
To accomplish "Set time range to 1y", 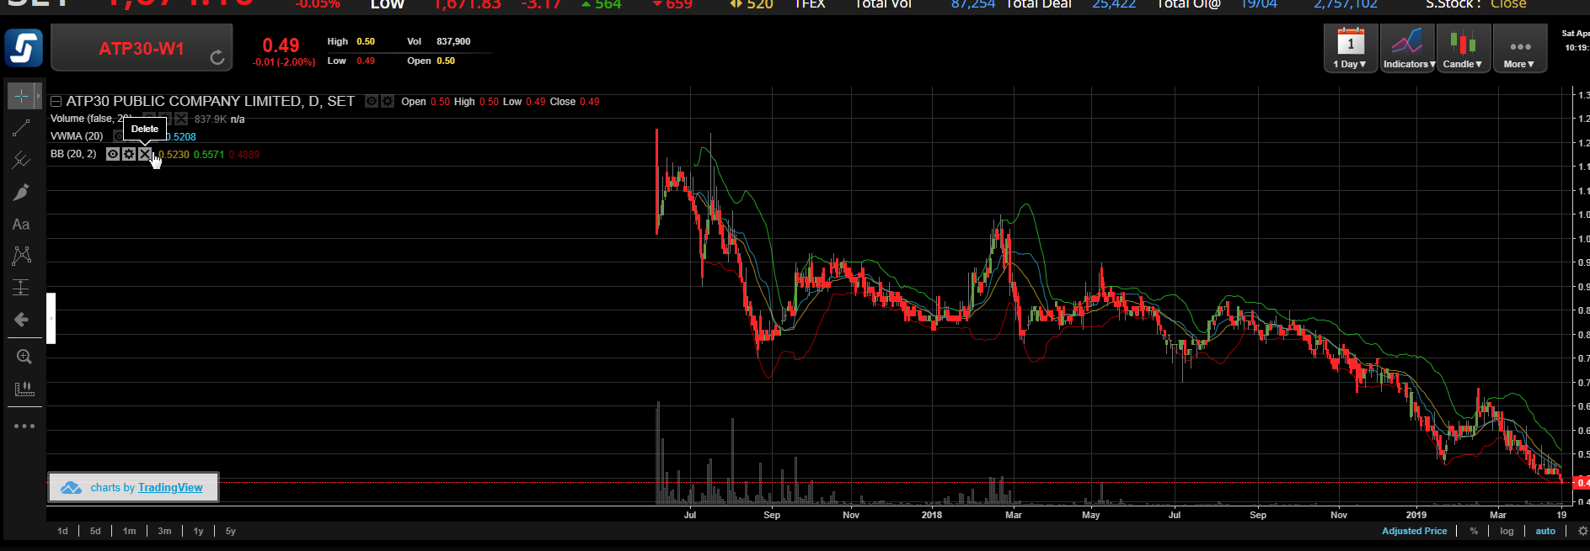I will click(198, 532).
